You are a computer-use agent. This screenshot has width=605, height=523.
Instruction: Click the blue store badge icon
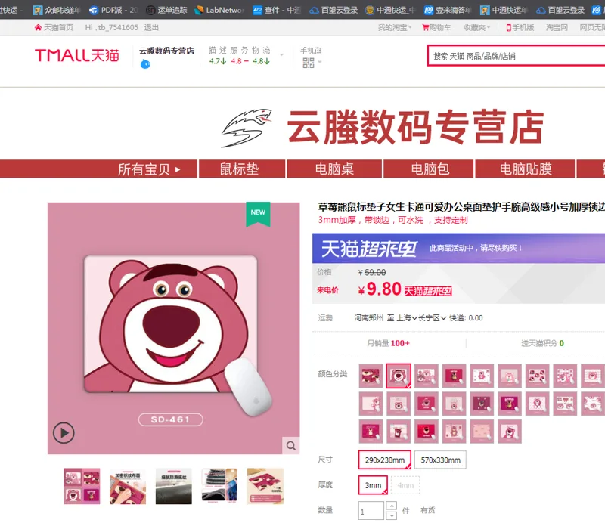click(x=145, y=64)
